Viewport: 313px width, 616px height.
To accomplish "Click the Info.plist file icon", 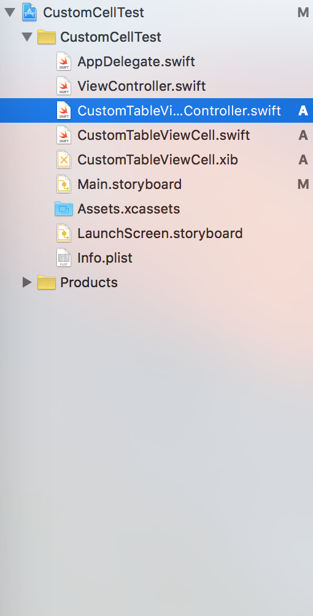I will click(63, 258).
